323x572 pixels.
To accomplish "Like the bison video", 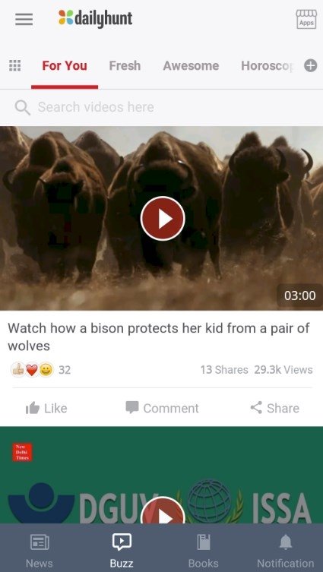I will [x=46, y=408].
